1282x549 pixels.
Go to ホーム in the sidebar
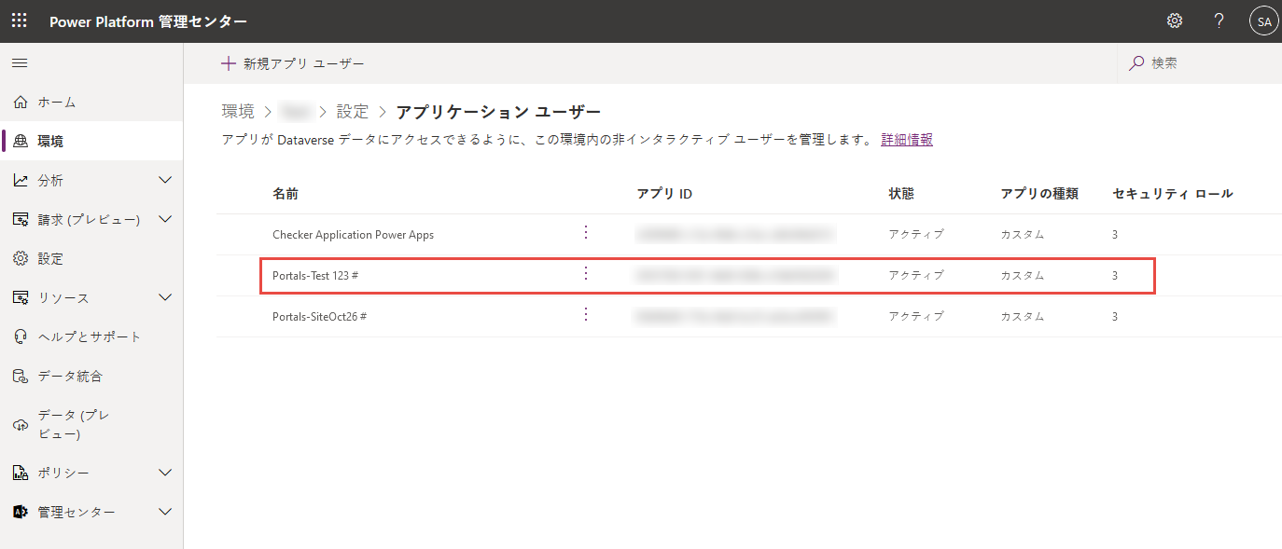(91, 102)
